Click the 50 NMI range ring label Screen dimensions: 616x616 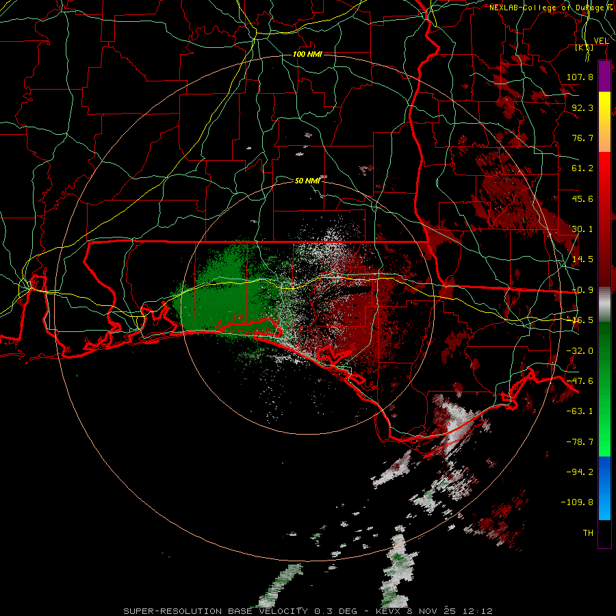coord(307,181)
